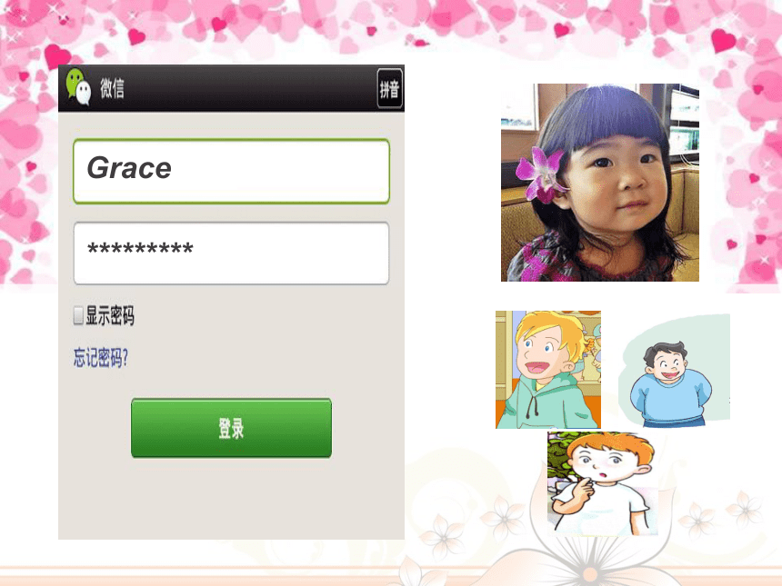782x586 pixels.
Task: Select the blonde boy cartoon image
Action: [x=548, y=370]
